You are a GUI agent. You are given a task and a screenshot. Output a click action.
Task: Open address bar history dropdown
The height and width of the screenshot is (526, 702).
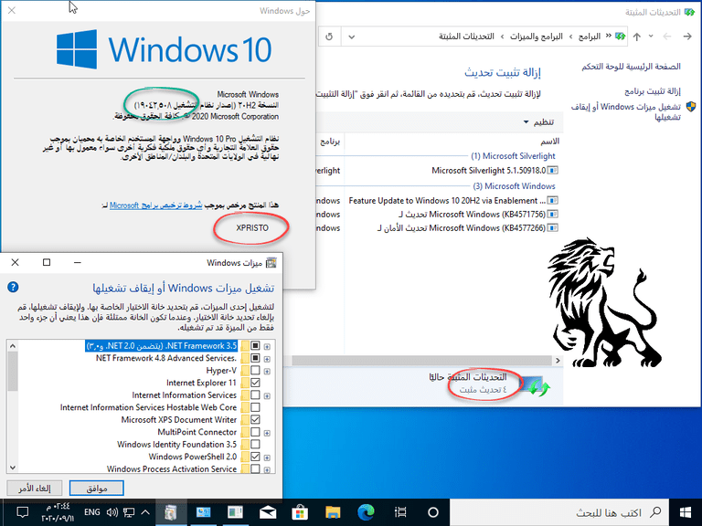[352, 37]
